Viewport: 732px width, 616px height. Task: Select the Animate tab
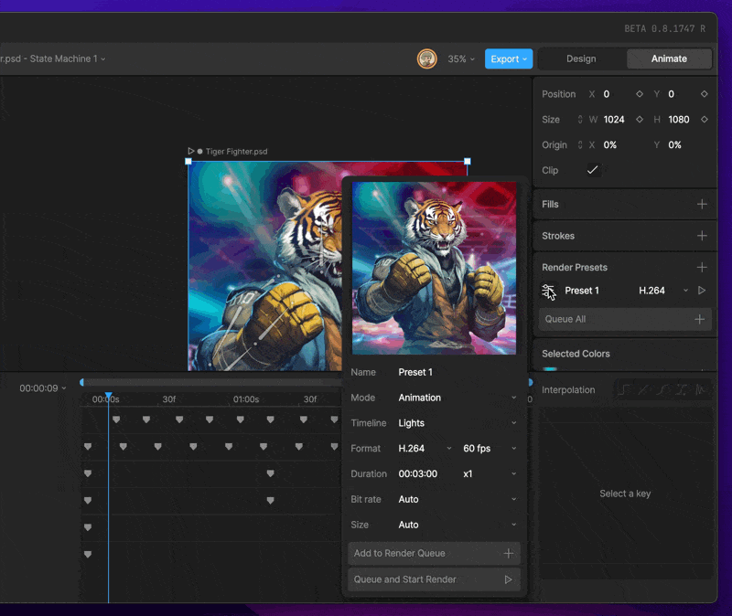tap(669, 58)
